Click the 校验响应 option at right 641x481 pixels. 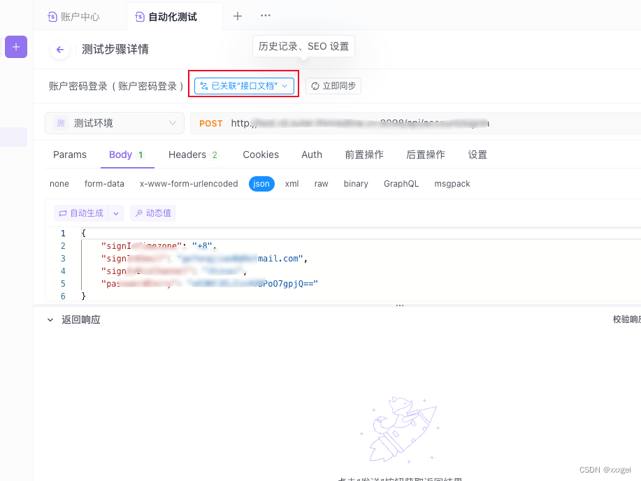tap(627, 320)
